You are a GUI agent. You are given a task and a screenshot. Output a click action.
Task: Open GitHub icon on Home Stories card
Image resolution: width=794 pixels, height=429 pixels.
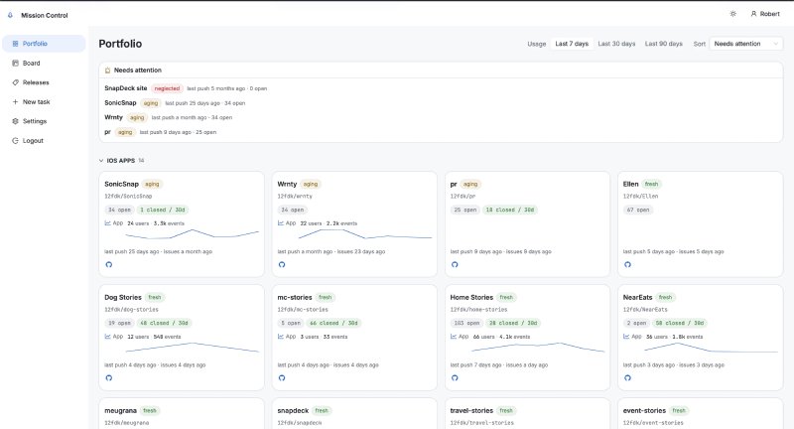click(x=455, y=377)
